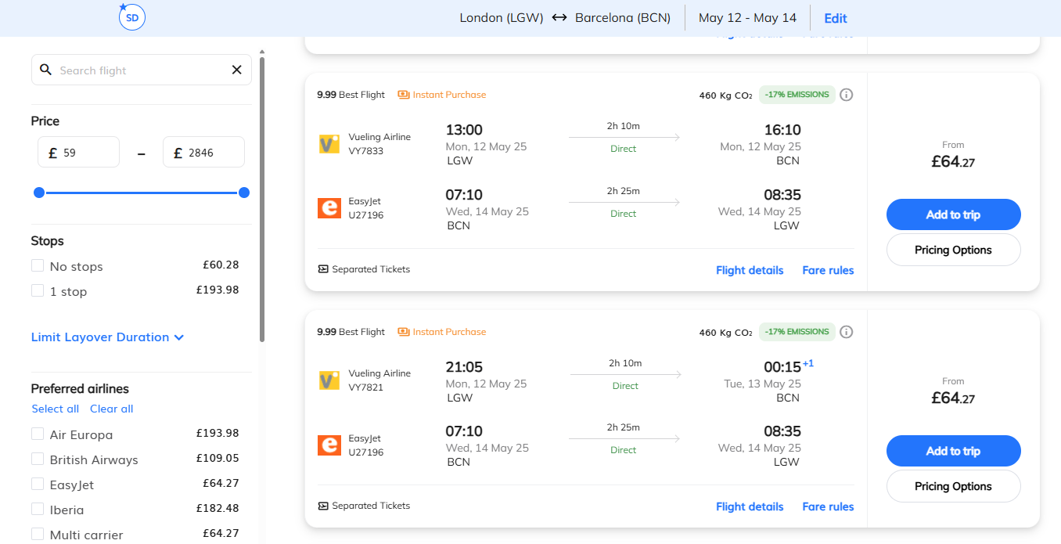Open emissions info icon on 13:00 flight card
This screenshot has width=1061, height=544.
pos(846,95)
